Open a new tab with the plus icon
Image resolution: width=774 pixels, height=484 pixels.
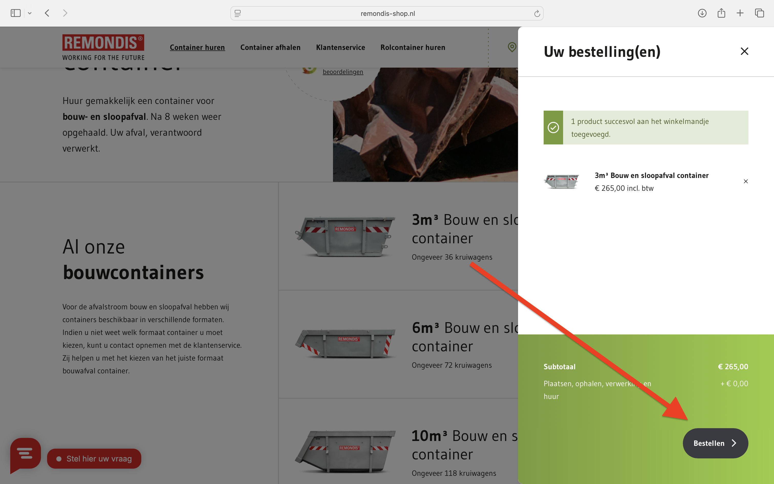(740, 13)
